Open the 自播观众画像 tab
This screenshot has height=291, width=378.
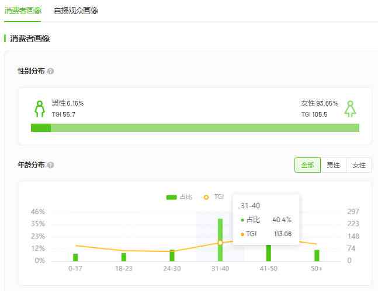pos(76,10)
